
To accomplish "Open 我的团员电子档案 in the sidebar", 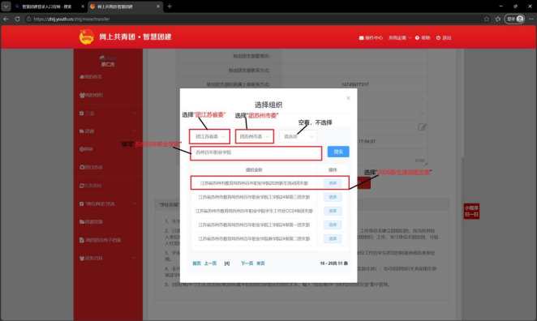I will tap(100, 240).
